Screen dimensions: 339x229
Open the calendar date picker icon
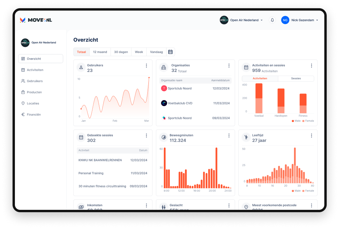[x=170, y=52]
